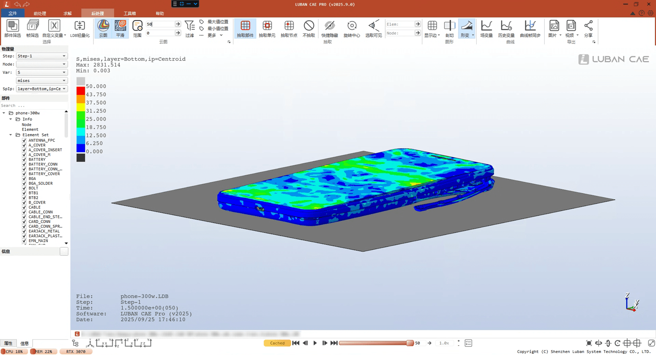Open the 剖切 section cut tool

tap(449, 28)
